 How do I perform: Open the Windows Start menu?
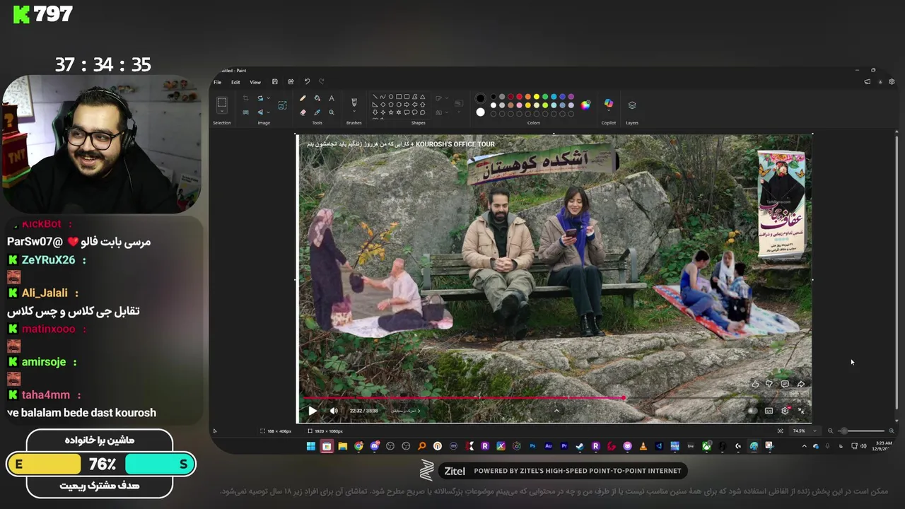coord(310,446)
